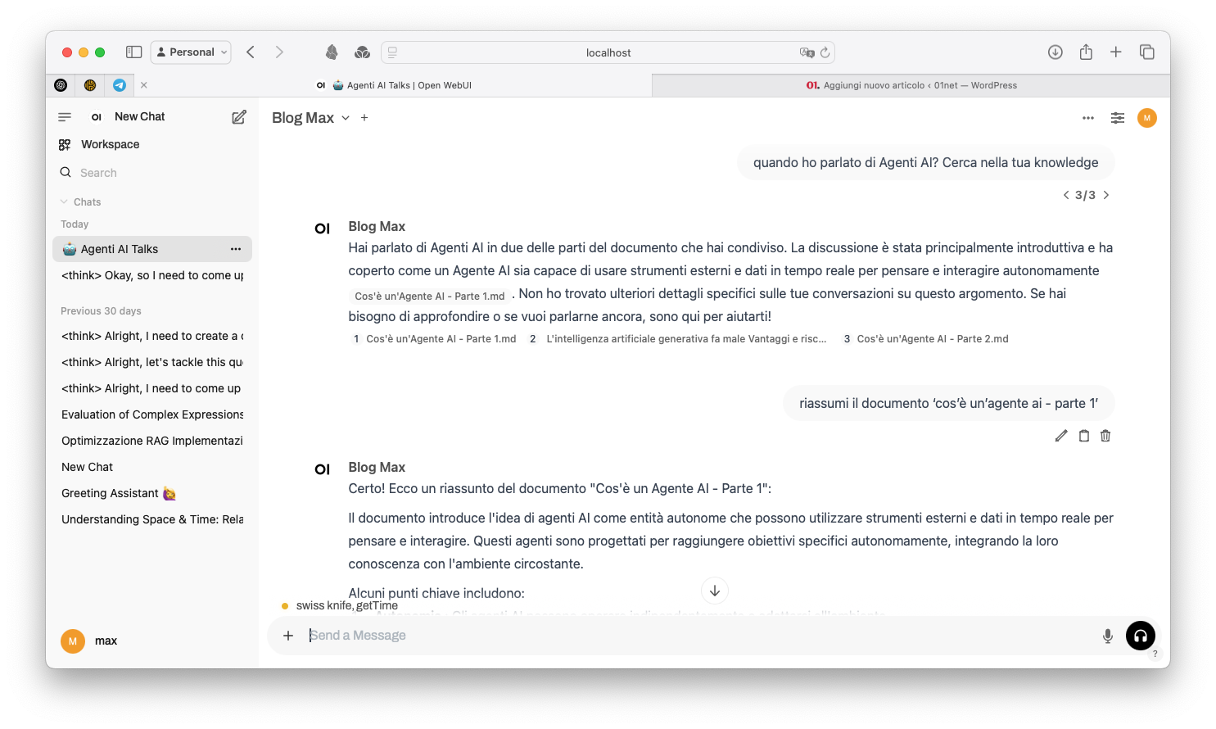Start a voice call with the headphones button
Viewport: 1216px width, 729px height.
pos(1141,636)
